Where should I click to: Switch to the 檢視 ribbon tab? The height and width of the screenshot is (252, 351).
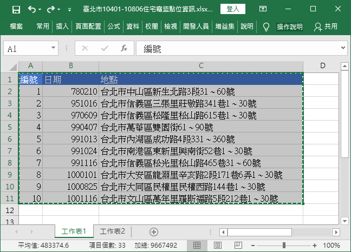click(171, 26)
